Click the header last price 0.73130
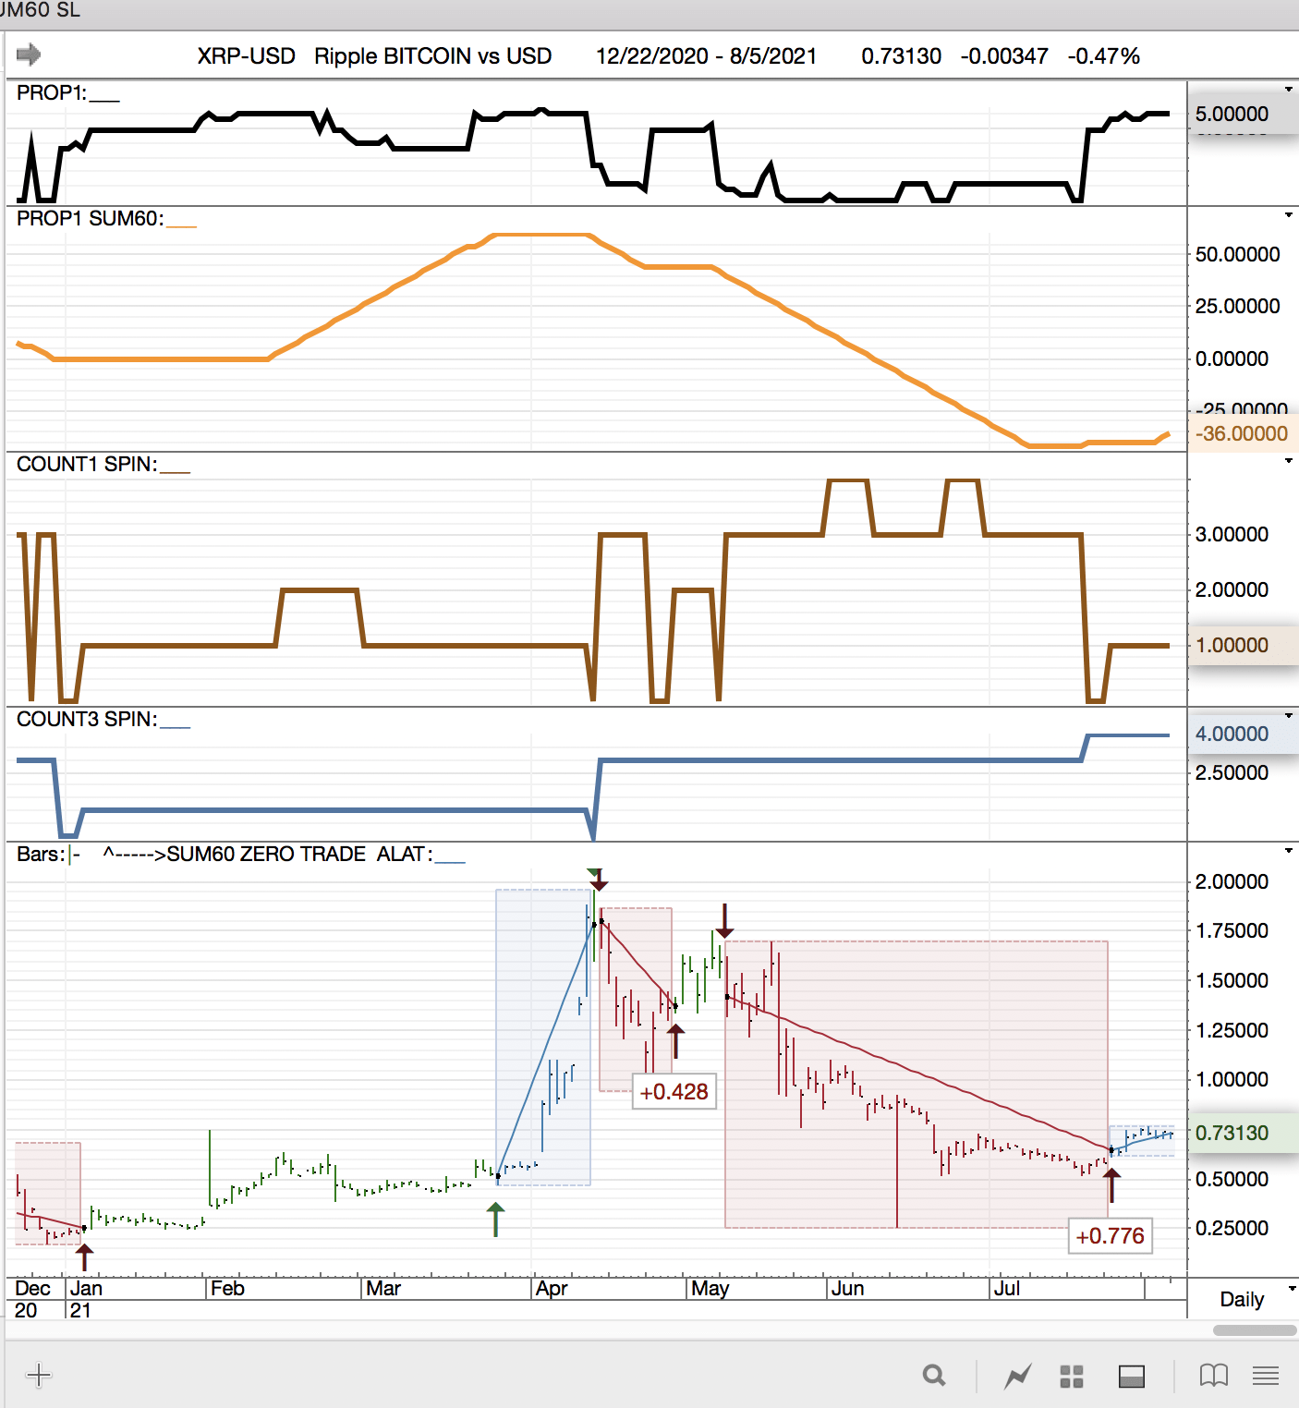The height and width of the screenshot is (1408, 1299). (x=902, y=56)
